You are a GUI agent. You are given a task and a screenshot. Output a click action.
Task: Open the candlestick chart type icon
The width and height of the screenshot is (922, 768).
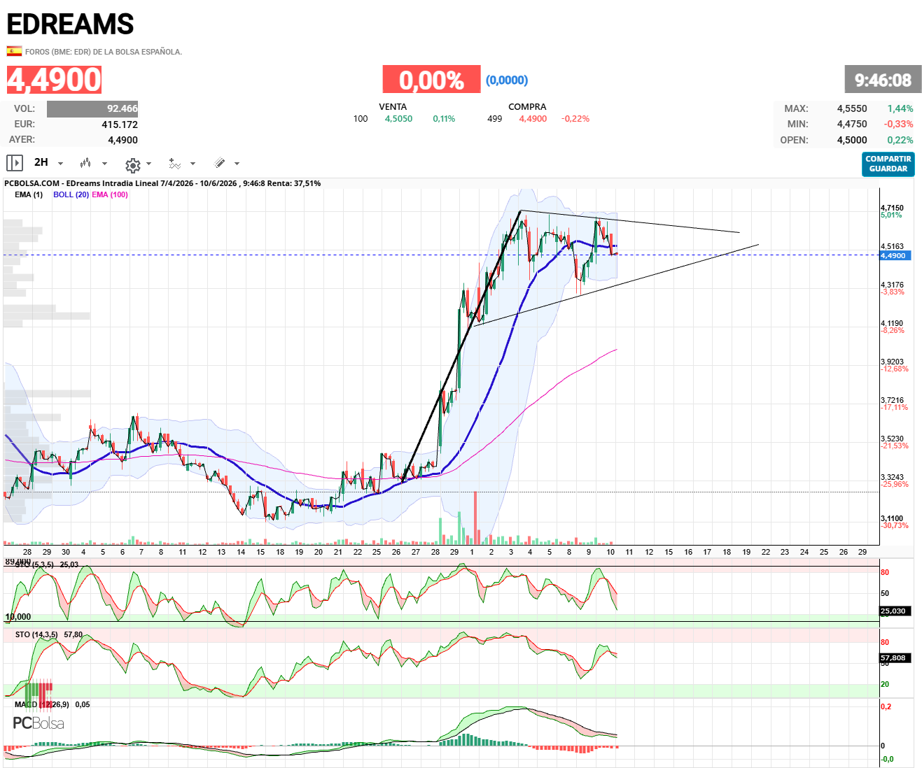[x=85, y=163]
